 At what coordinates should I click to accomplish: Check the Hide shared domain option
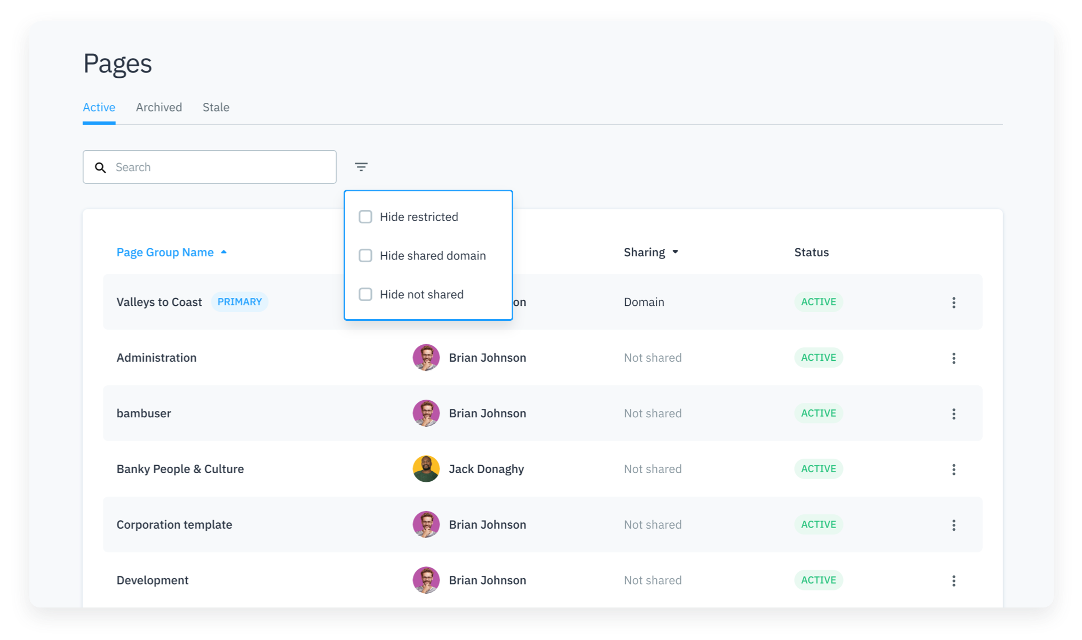coord(365,256)
